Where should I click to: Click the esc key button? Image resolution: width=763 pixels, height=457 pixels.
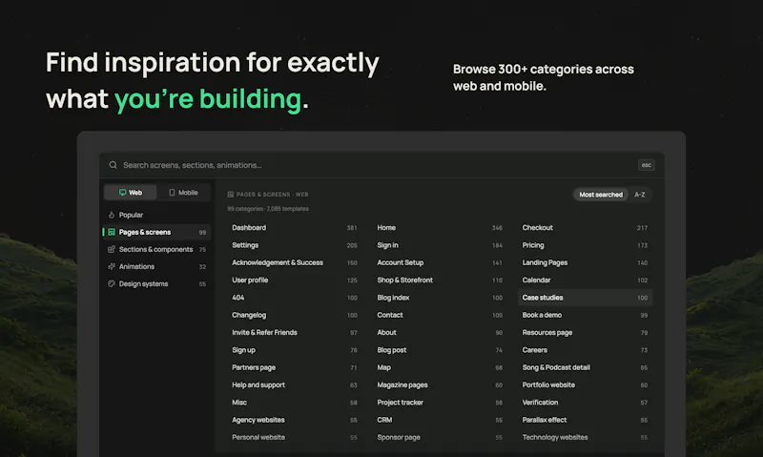(x=647, y=165)
